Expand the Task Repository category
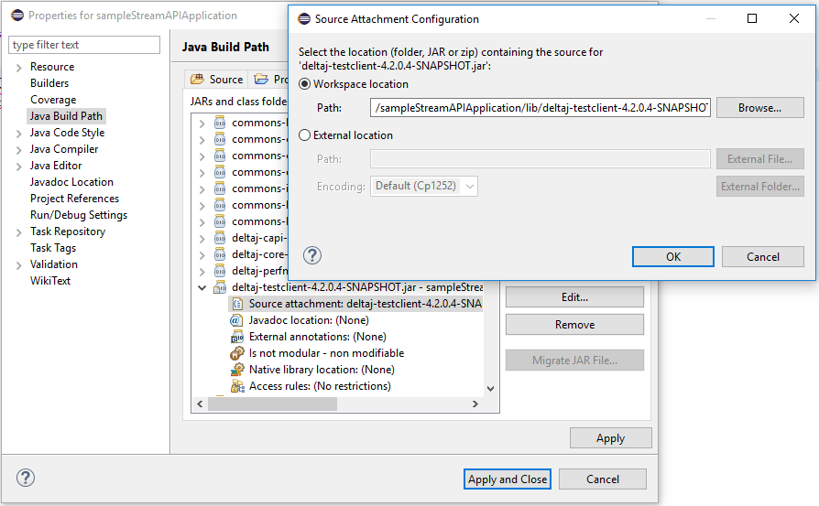This screenshot has height=506, width=819. (x=19, y=232)
